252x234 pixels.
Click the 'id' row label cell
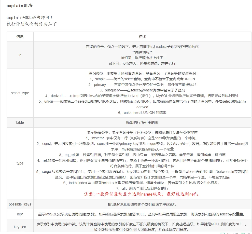tap(20, 55)
